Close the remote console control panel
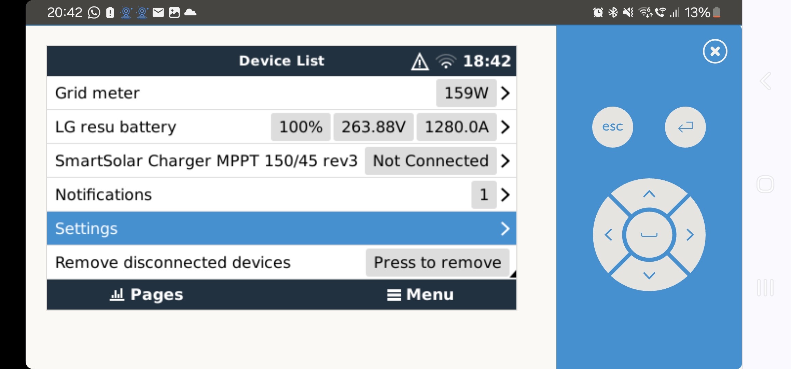This screenshot has width=791, height=369. click(x=715, y=52)
